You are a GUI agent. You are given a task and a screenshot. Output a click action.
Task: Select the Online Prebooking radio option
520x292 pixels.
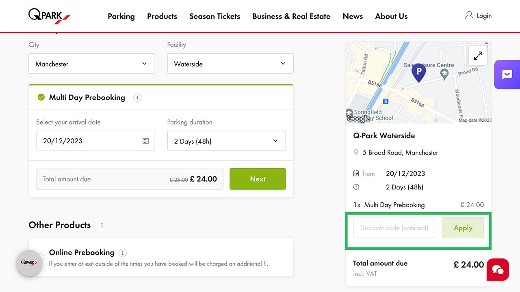click(41, 257)
